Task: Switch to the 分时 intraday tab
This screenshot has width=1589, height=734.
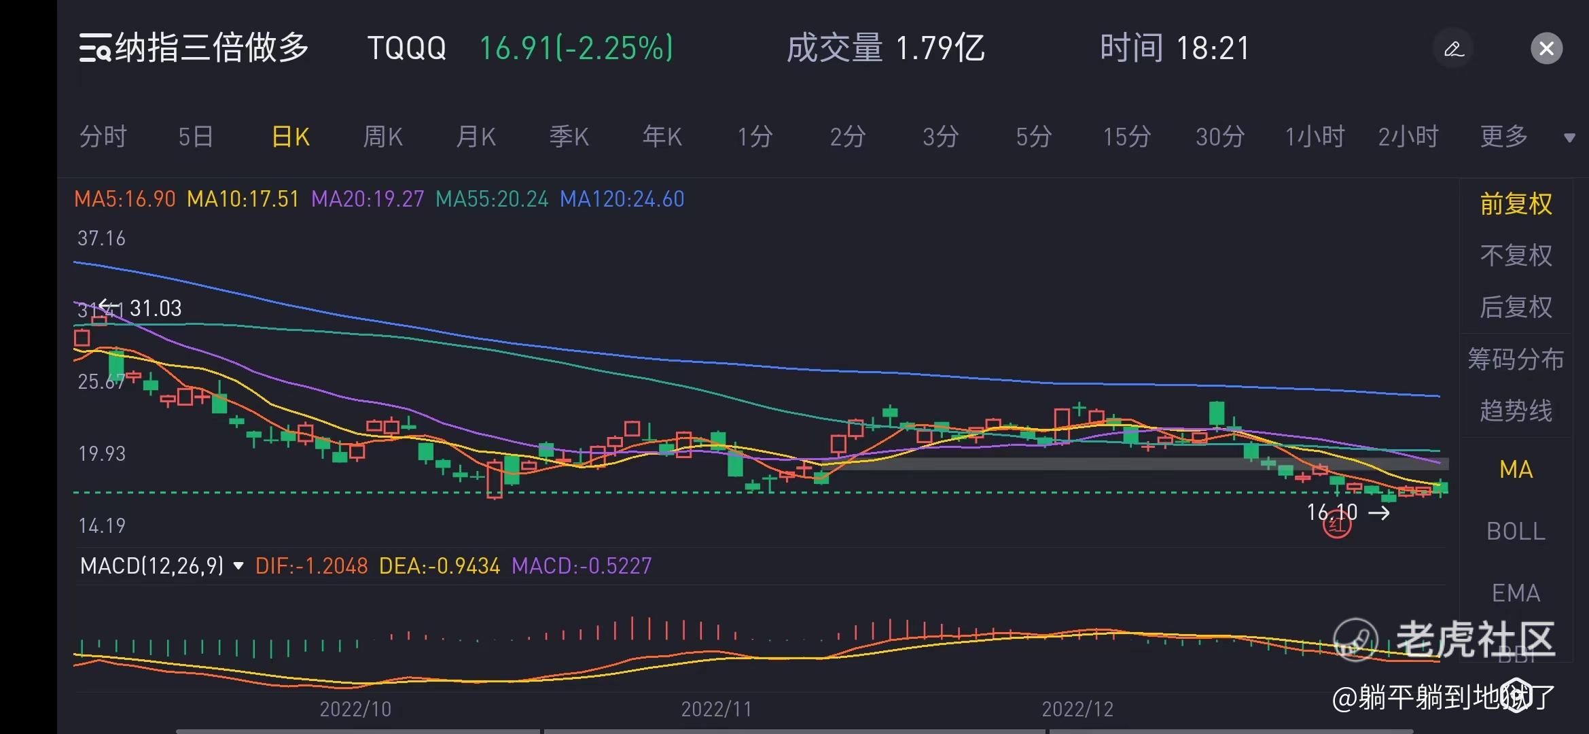Action: click(x=103, y=137)
